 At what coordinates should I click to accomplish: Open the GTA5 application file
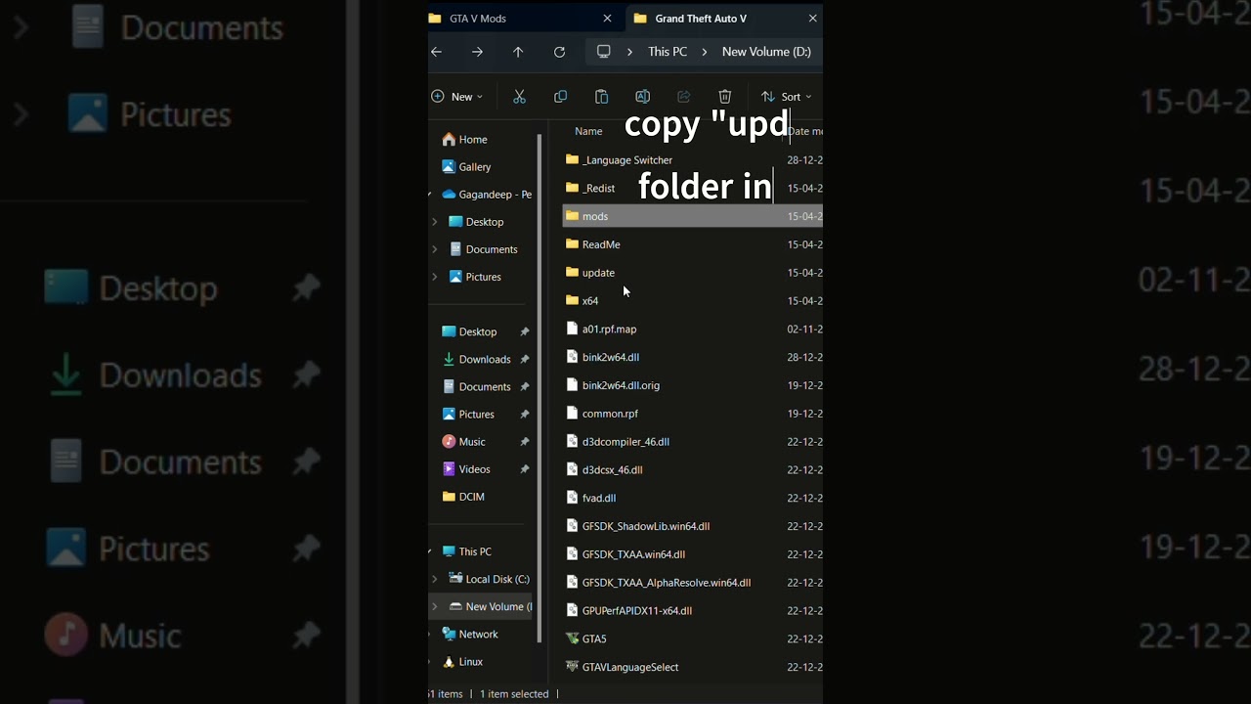(x=594, y=638)
